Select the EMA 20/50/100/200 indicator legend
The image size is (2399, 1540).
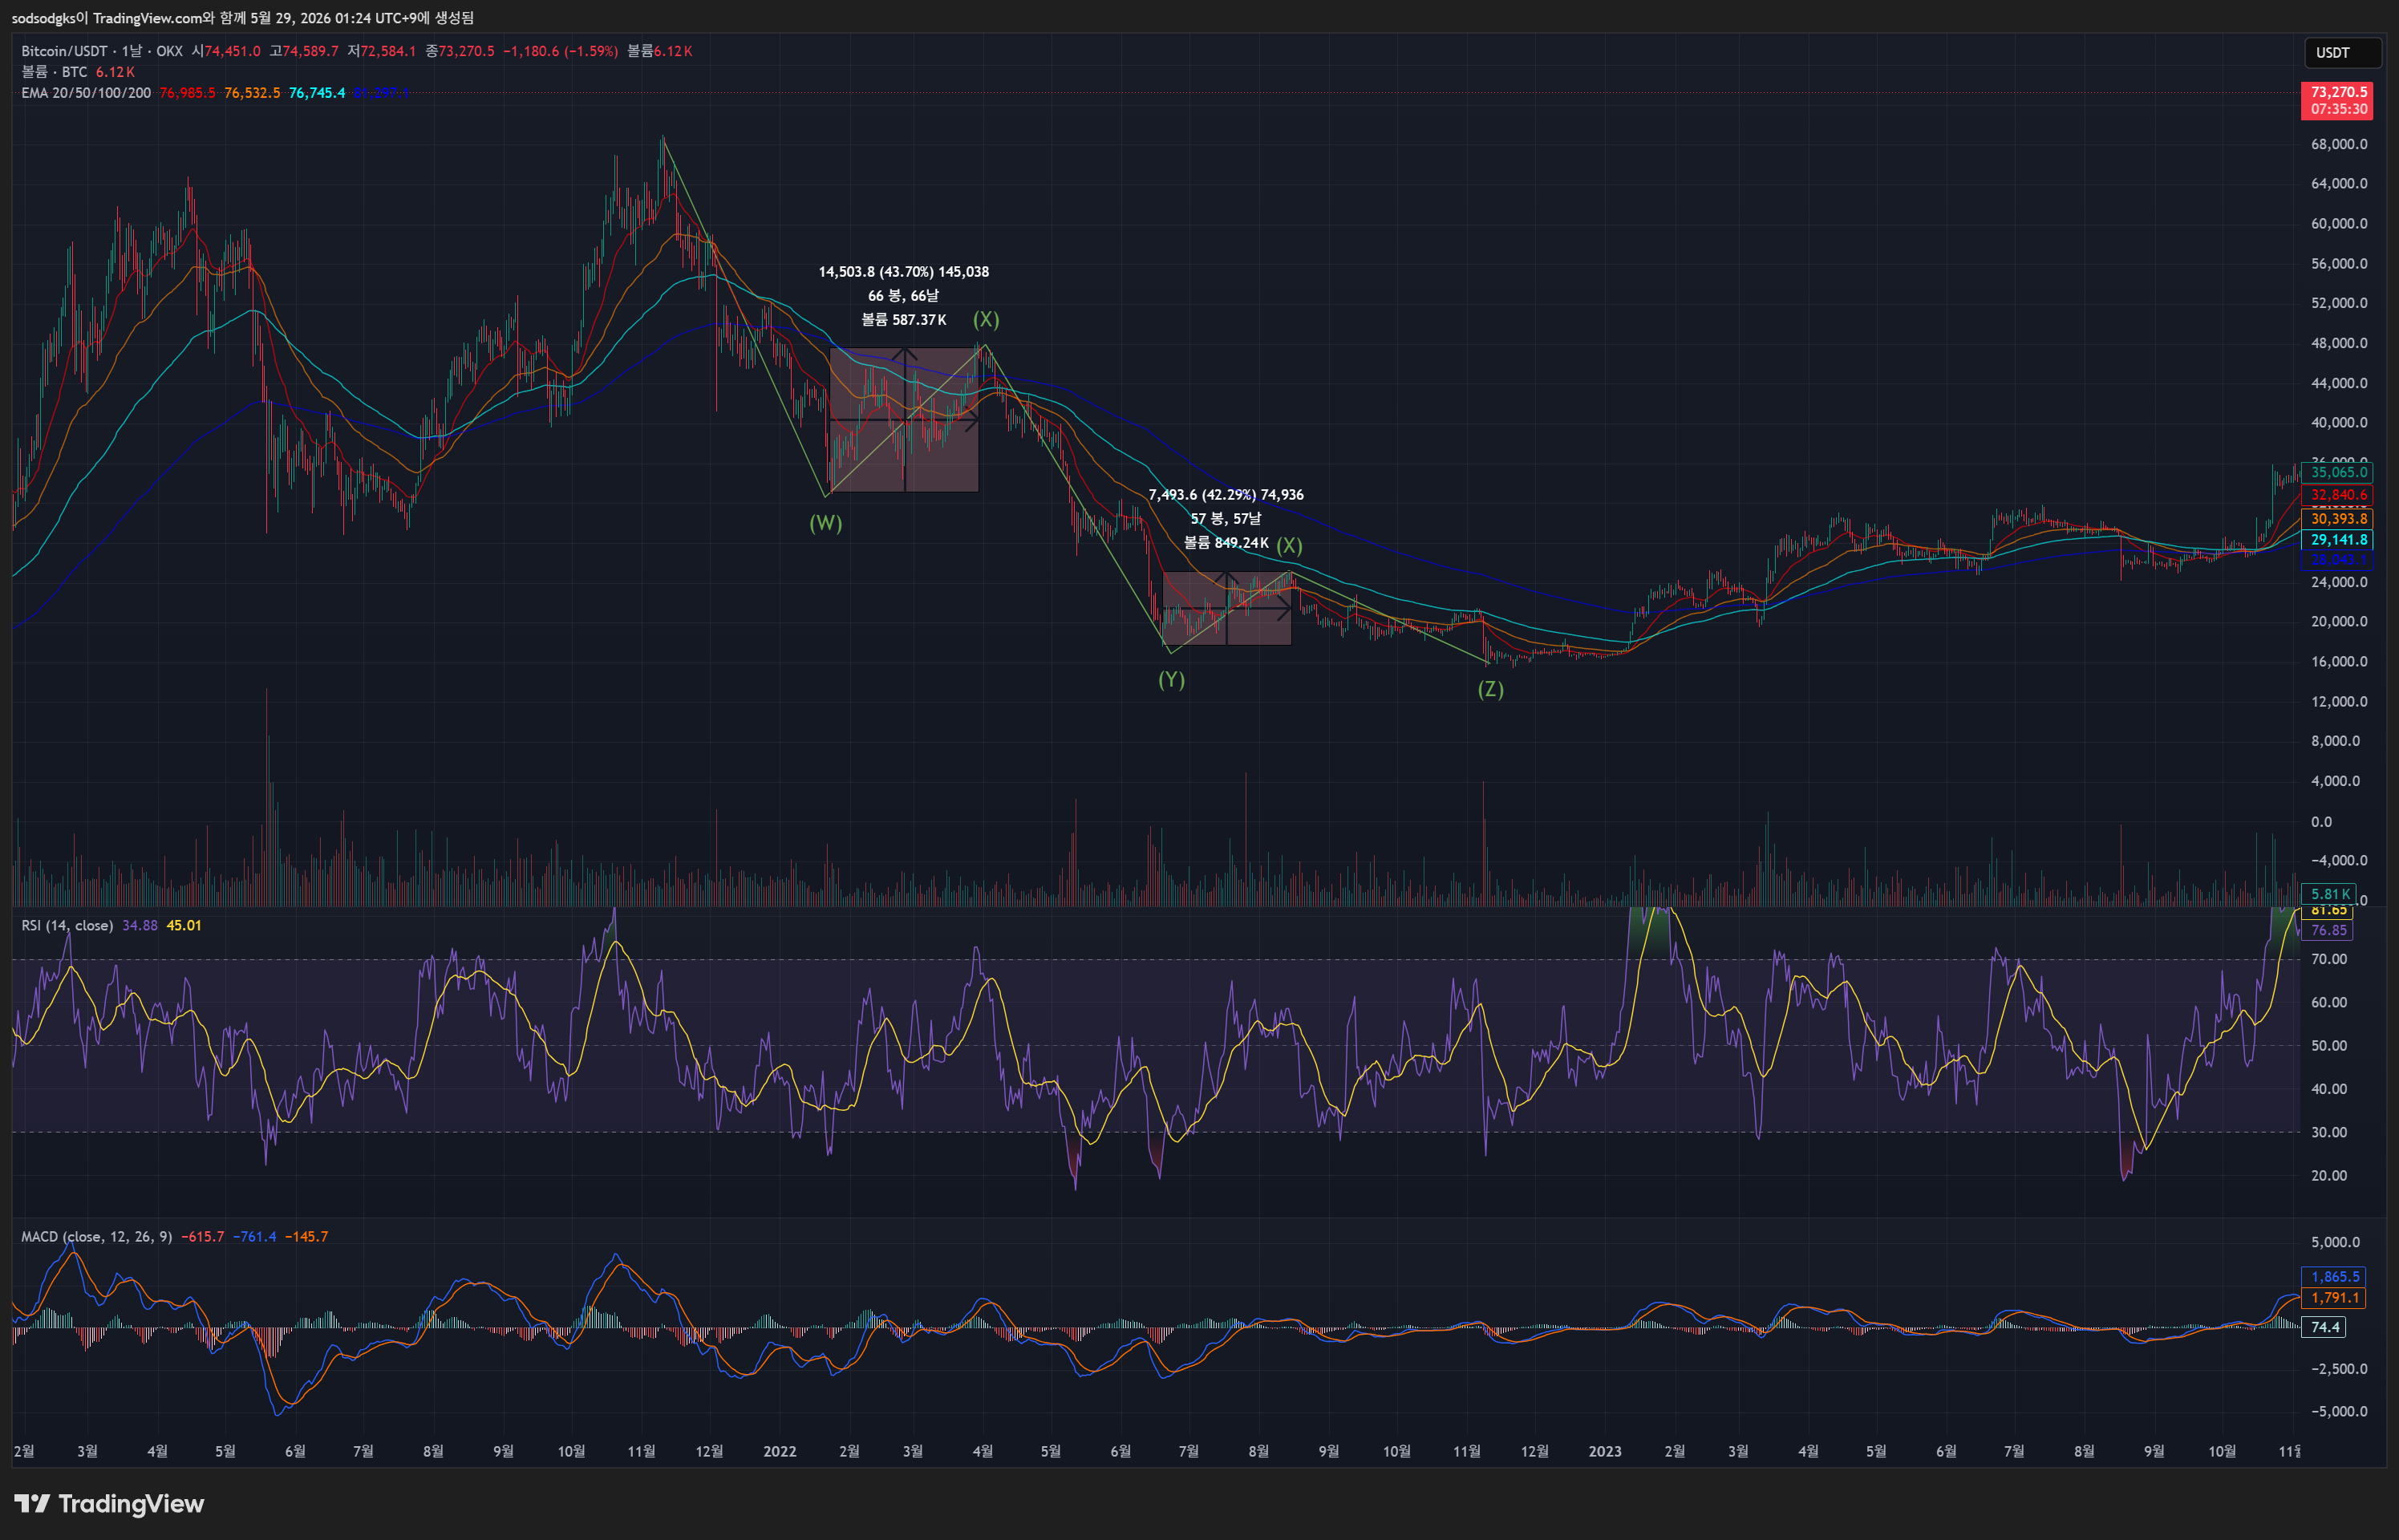click(x=86, y=93)
